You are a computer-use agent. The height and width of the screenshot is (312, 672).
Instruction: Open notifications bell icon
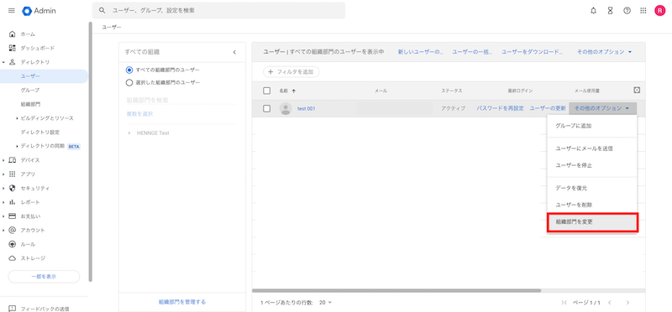(x=593, y=11)
